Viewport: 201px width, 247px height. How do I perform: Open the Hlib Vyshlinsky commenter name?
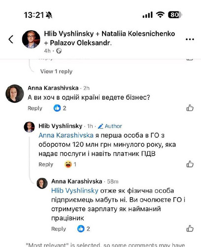pos(61,126)
